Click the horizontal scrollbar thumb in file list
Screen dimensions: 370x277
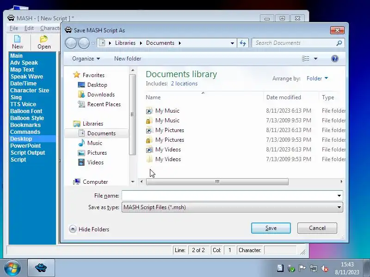(x=217, y=181)
